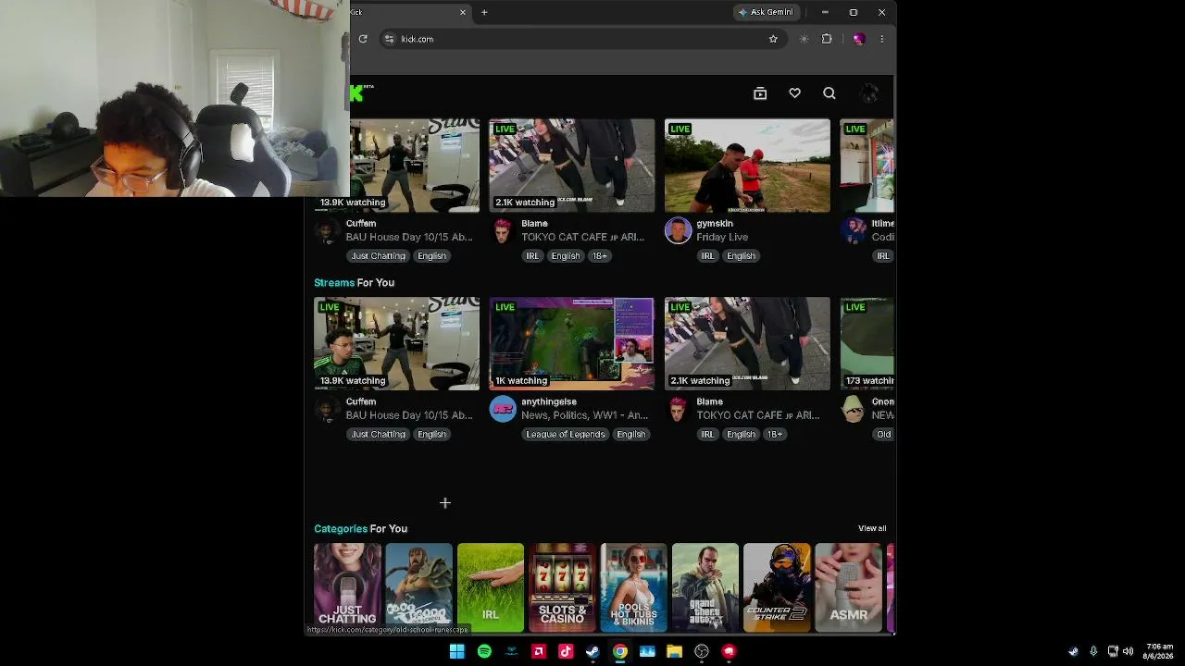Open Steam from the taskbar
Viewport: 1185px width, 666px height.
[592, 651]
